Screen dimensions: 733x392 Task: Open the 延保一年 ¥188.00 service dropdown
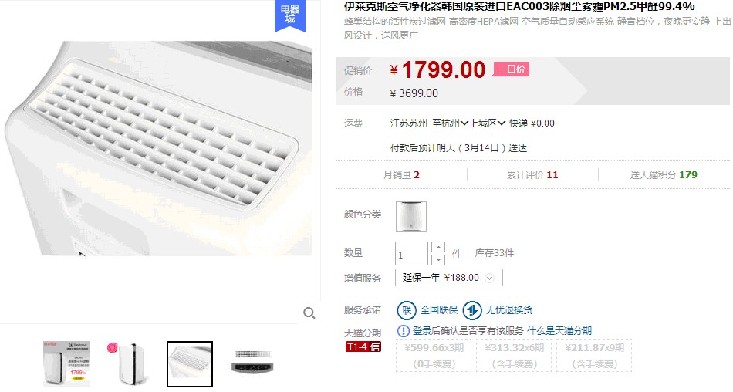pyautogui.click(x=449, y=277)
